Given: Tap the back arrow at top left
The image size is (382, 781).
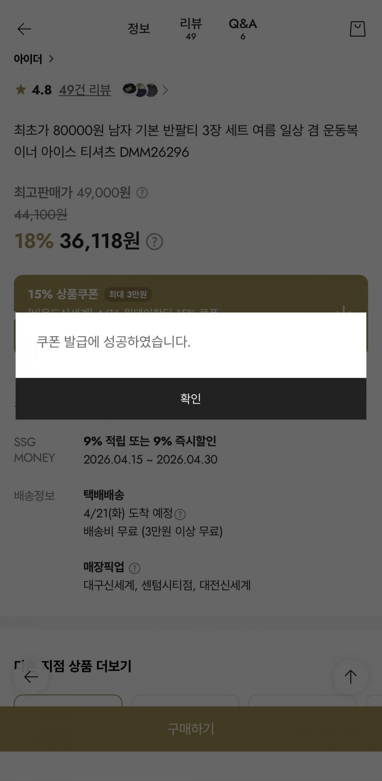Looking at the screenshot, I should [24, 29].
